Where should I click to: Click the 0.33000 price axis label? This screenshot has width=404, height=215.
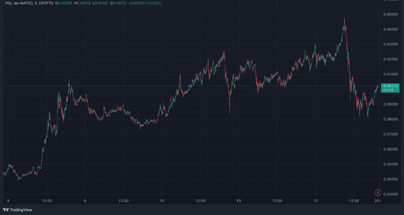390,194
